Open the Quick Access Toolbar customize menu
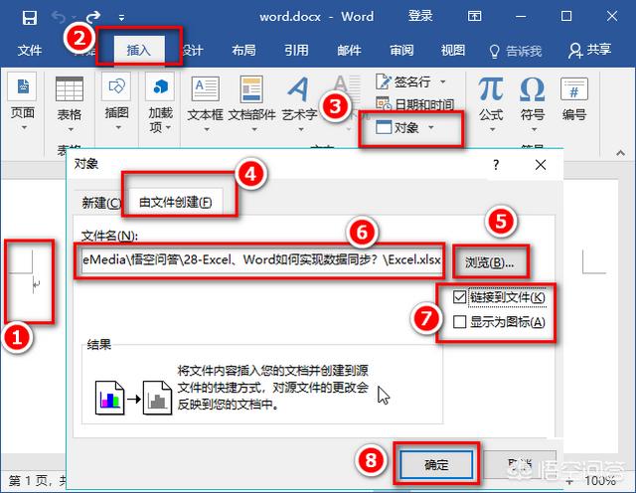 tap(121, 18)
